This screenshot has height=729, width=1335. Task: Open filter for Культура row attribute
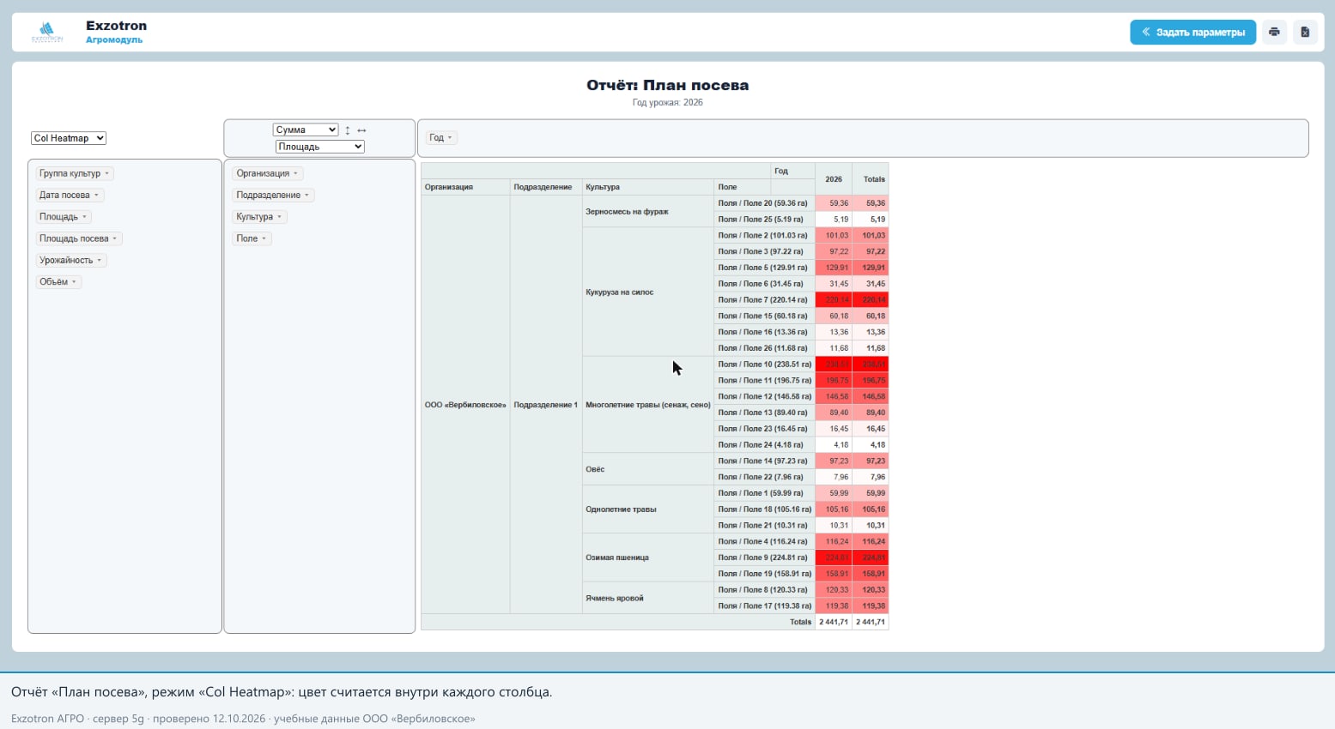[x=280, y=217]
